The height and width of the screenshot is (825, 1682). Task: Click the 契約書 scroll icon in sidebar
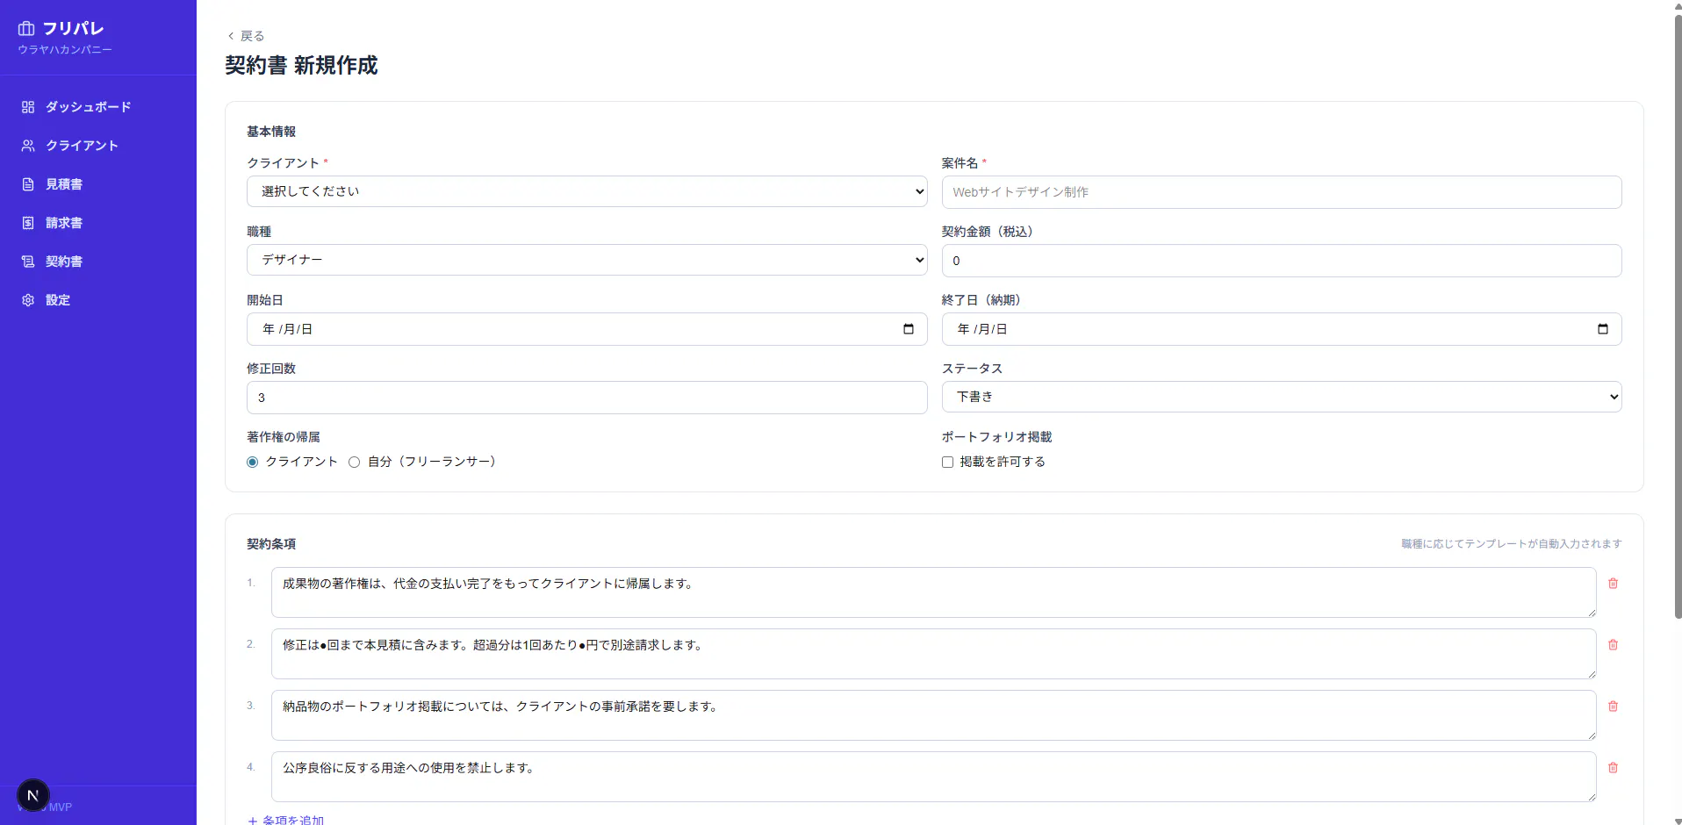[x=28, y=262]
